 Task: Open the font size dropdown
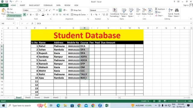point(44,10)
